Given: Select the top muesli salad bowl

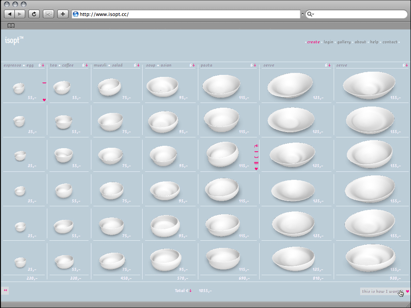Looking at the screenshot, I should pos(109,87).
